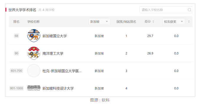The height and width of the screenshot is (110, 200).
Task: Open the 新加坡 country filter dropdown
Action: (99, 22)
